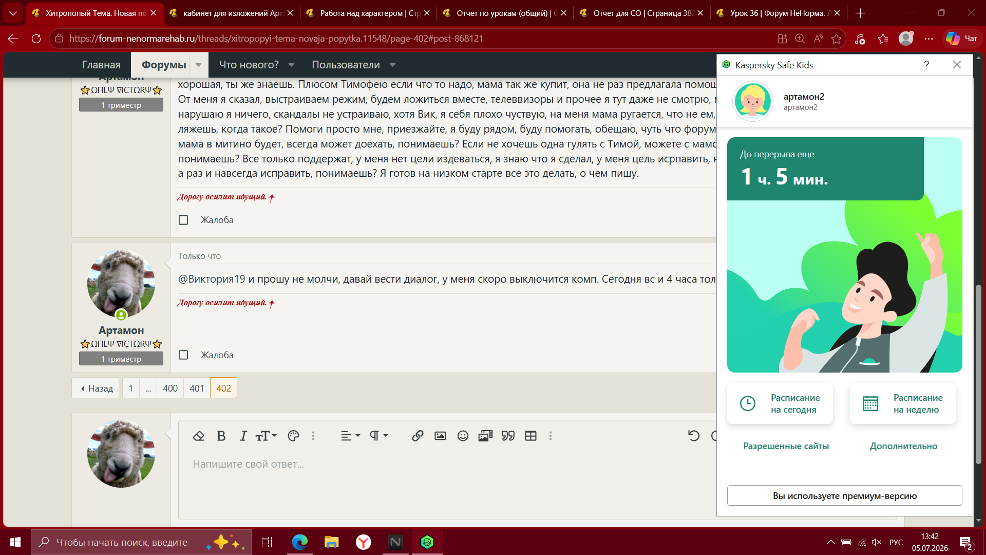Go to page 401 of the thread
Image resolution: width=986 pixels, height=555 pixels.
click(197, 388)
